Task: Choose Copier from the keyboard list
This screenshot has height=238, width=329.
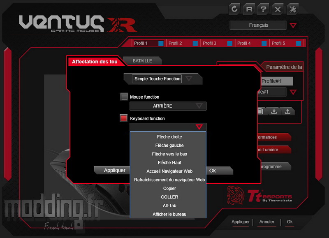Action: click(x=169, y=188)
